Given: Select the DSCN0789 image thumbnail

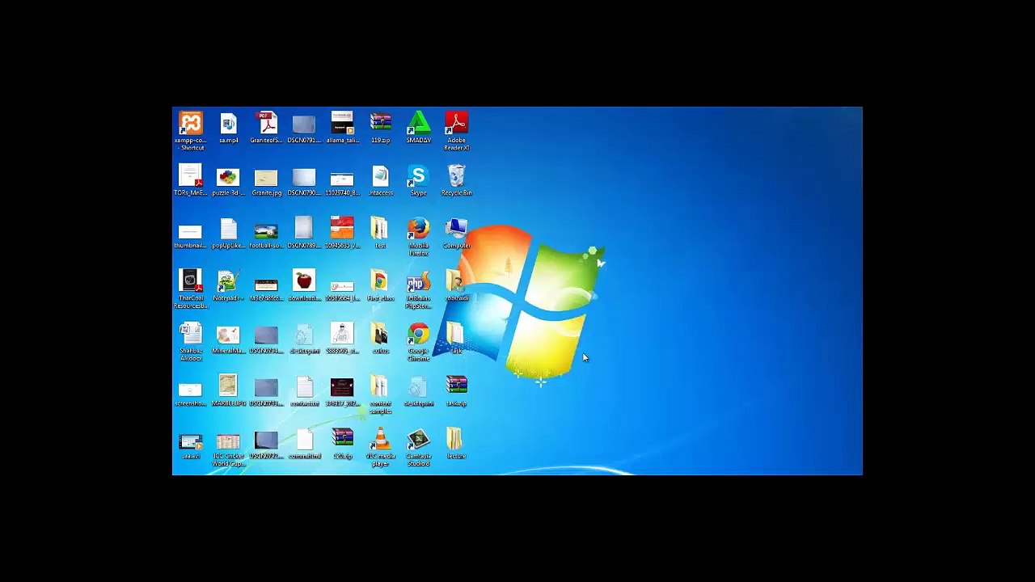Looking at the screenshot, I should tap(304, 229).
